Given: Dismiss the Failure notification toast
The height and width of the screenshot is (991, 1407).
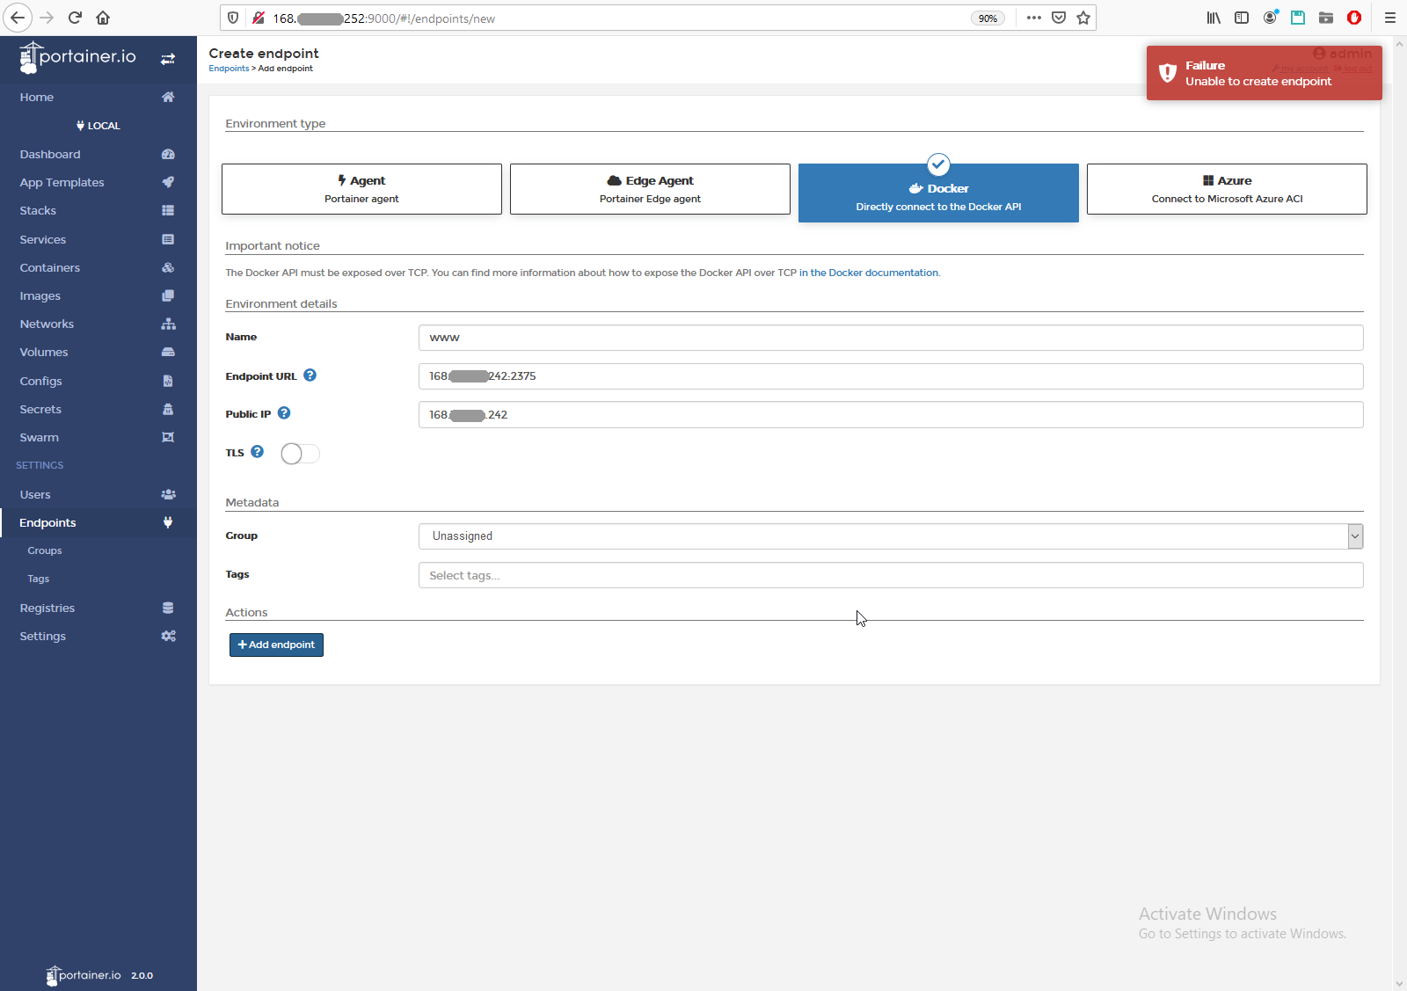Looking at the screenshot, I should (x=1264, y=73).
